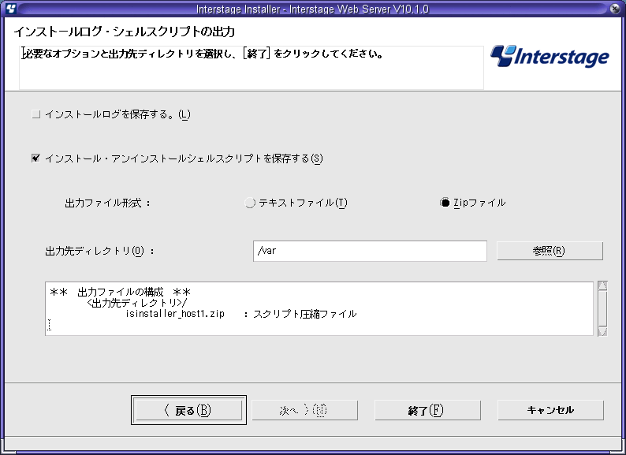Image resolution: width=626 pixels, height=455 pixels.
Task: Click the ** 出力ファイルの構成 ** heading text
Action: click(120, 293)
